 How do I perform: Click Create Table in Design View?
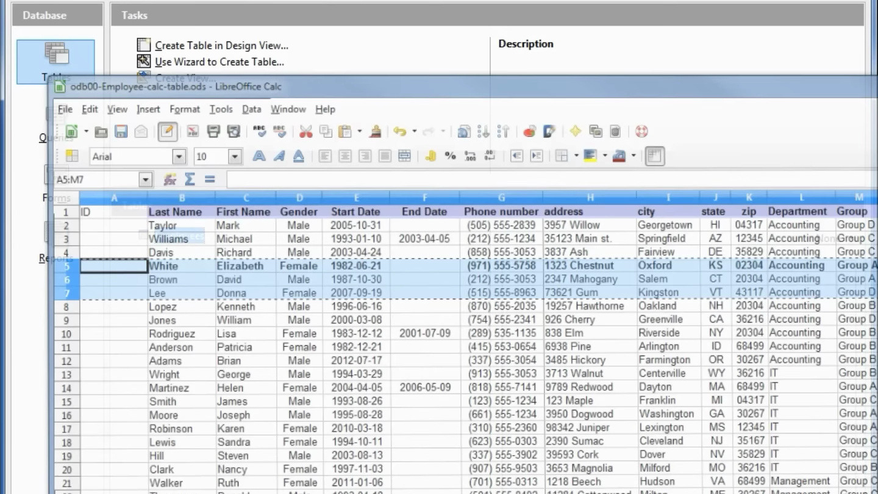pyautogui.click(x=221, y=45)
